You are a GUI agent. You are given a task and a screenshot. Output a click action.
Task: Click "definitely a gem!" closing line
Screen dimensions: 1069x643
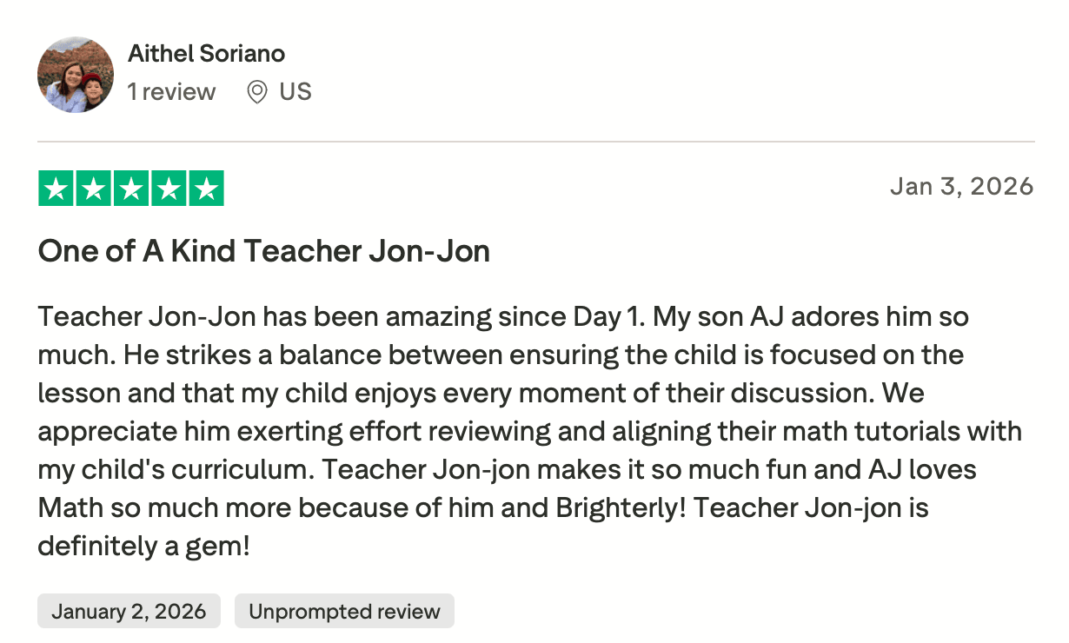(143, 546)
